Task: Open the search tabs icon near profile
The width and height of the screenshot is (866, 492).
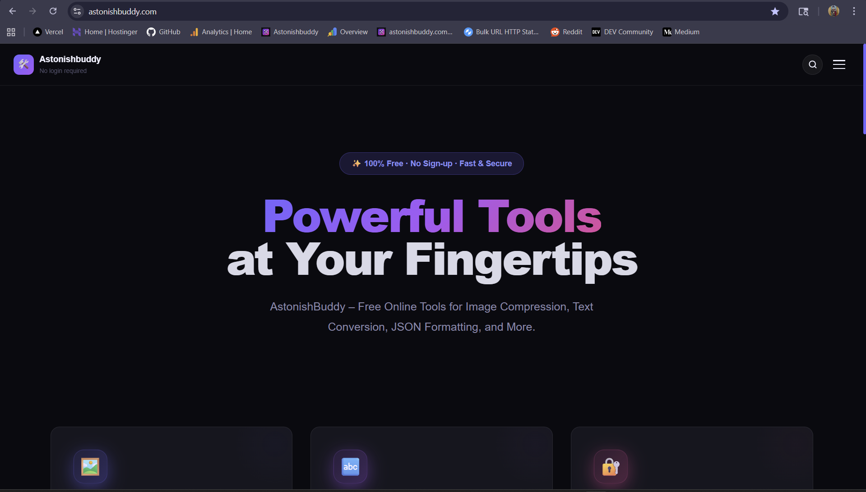Action: (x=803, y=12)
